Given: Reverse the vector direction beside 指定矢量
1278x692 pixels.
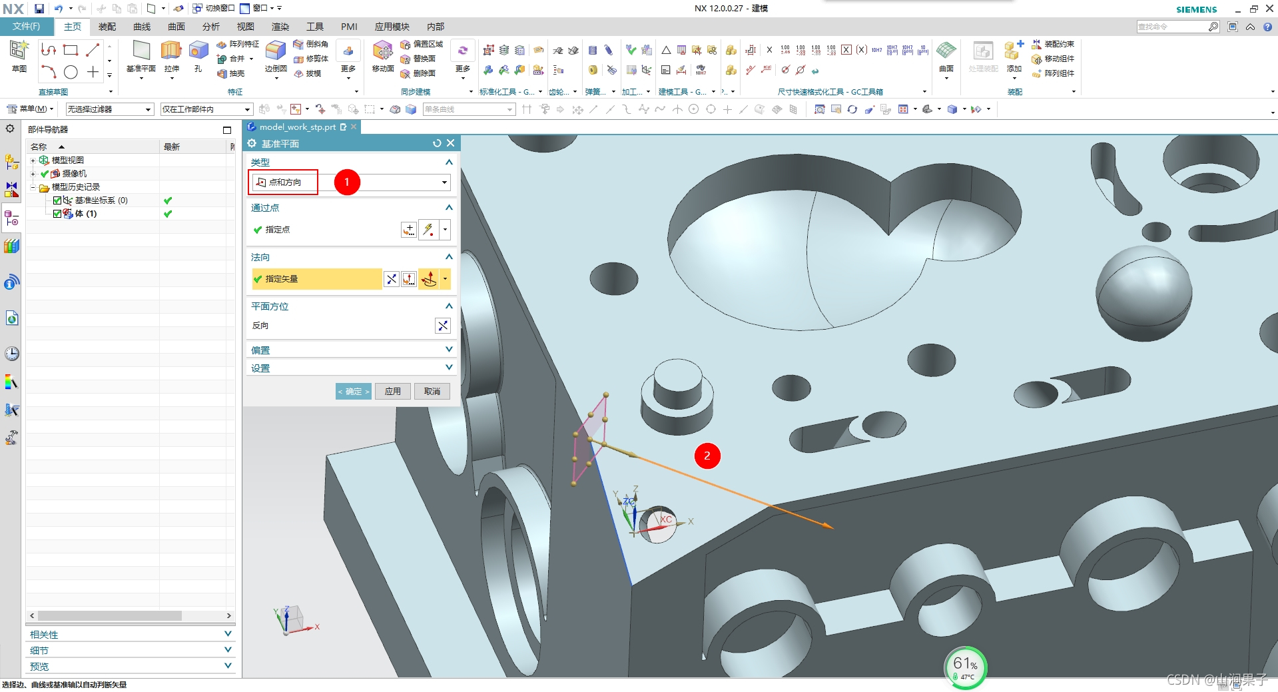Looking at the screenshot, I should click(392, 279).
